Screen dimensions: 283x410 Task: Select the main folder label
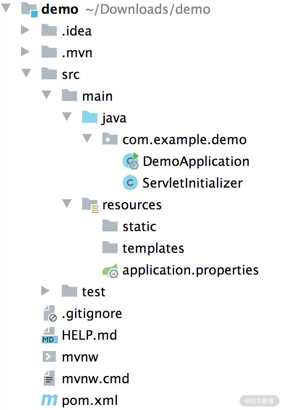(97, 96)
